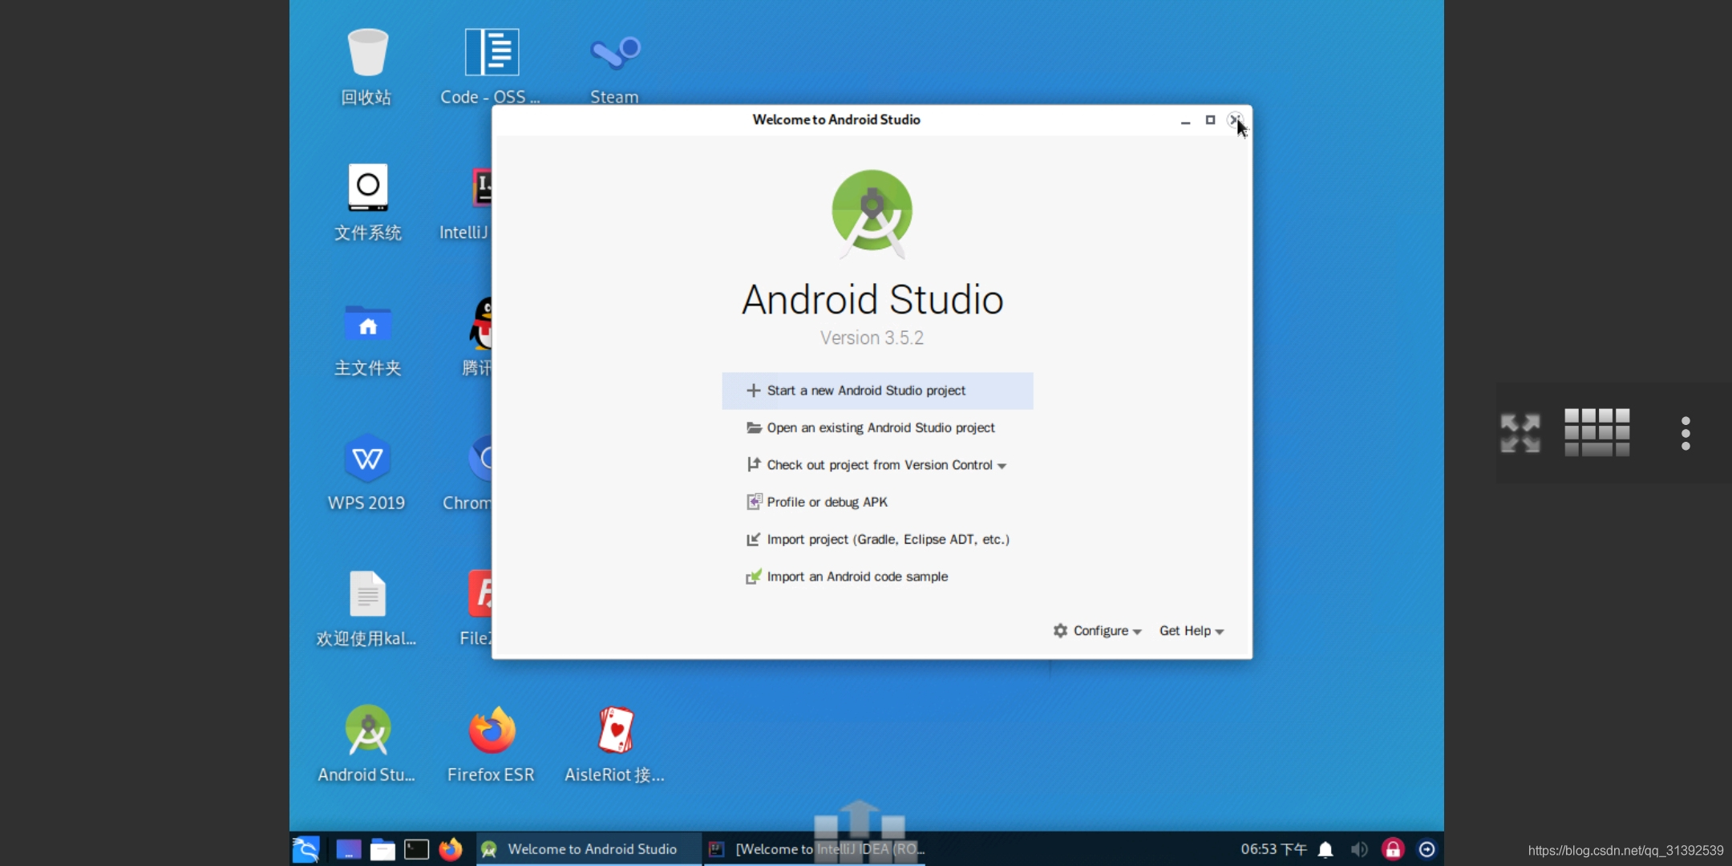Start a new Android Studio project
The image size is (1732, 866).
tap(877, 391)
